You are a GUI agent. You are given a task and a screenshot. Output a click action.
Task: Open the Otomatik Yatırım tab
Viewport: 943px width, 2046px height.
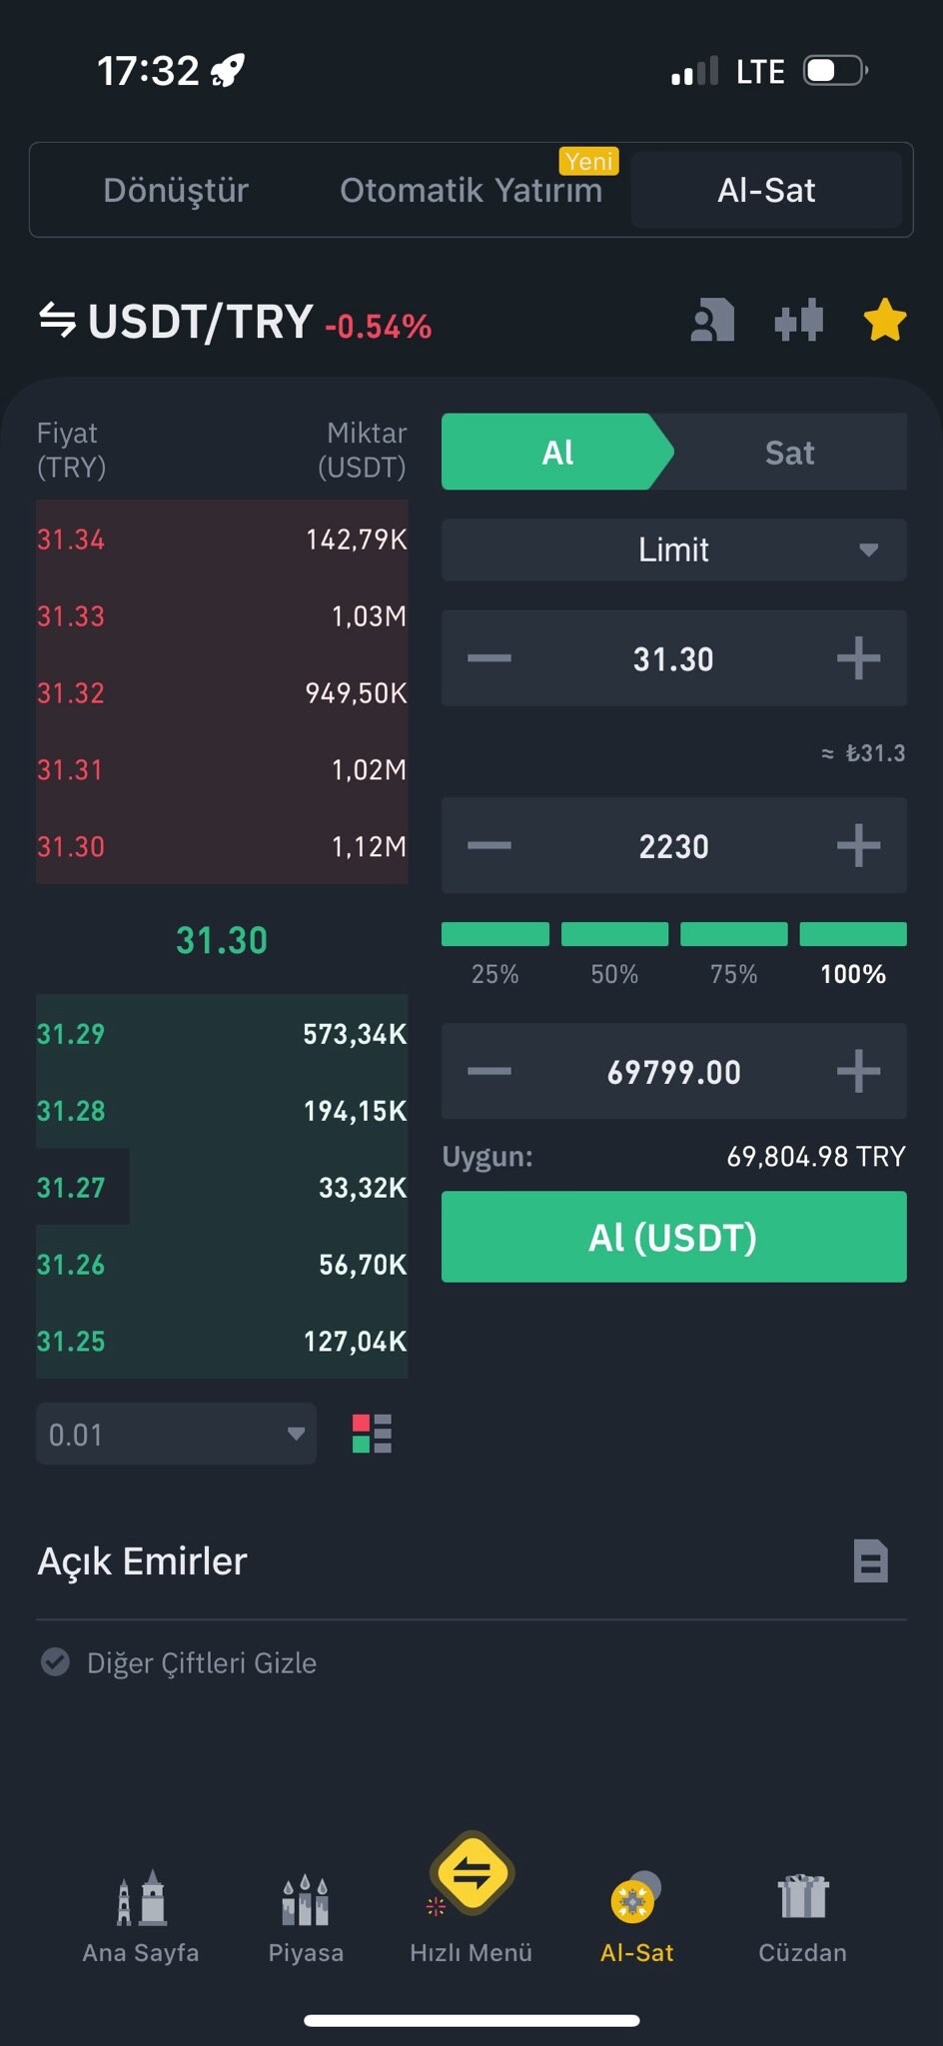click(x=471, y=190)
